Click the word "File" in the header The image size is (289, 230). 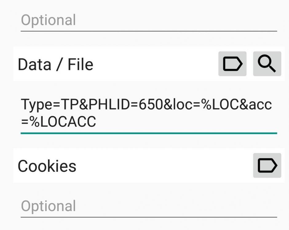point(80,64)
